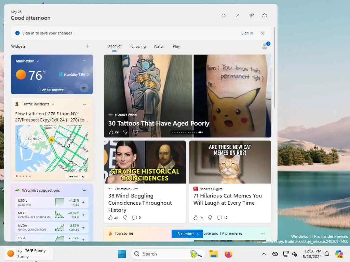Comment on the 30 Tattoos article
Viewport: 350px width, 262px height.
[135, 132]
